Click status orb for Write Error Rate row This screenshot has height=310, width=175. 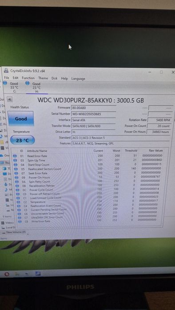[x=20, y=221]
